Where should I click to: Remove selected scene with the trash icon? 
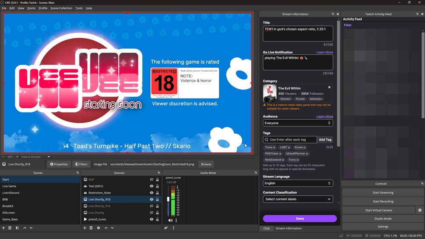[10, 228]
